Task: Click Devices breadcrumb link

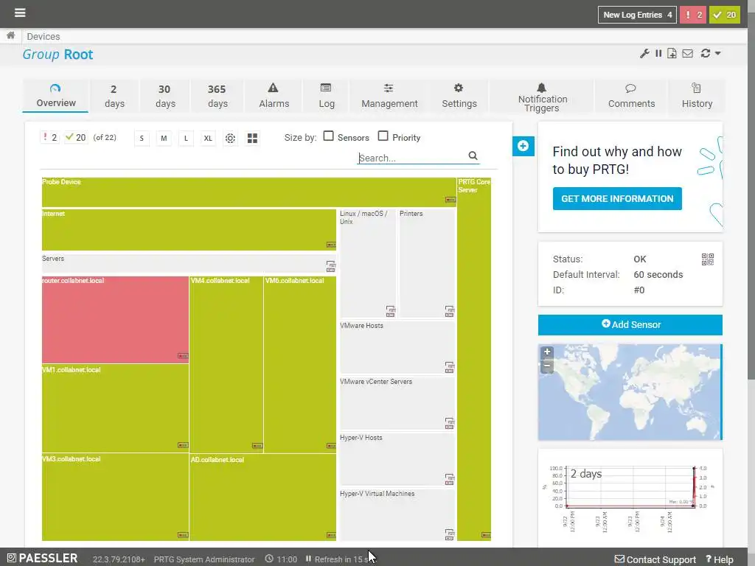Action: [44, 37]
